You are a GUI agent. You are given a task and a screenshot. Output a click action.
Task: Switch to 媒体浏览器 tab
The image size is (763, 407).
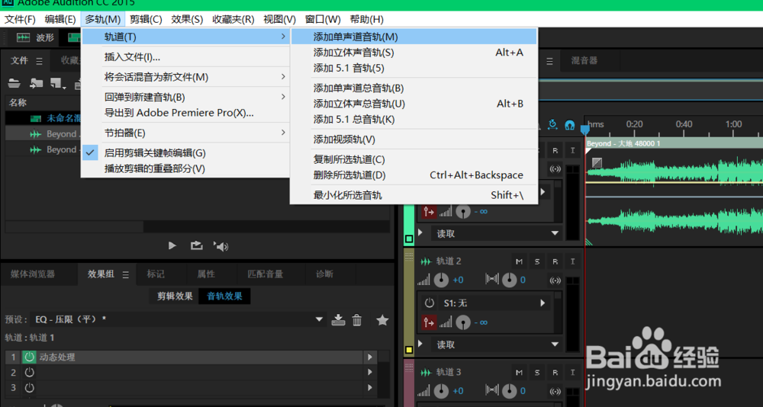tap(33, 274)
